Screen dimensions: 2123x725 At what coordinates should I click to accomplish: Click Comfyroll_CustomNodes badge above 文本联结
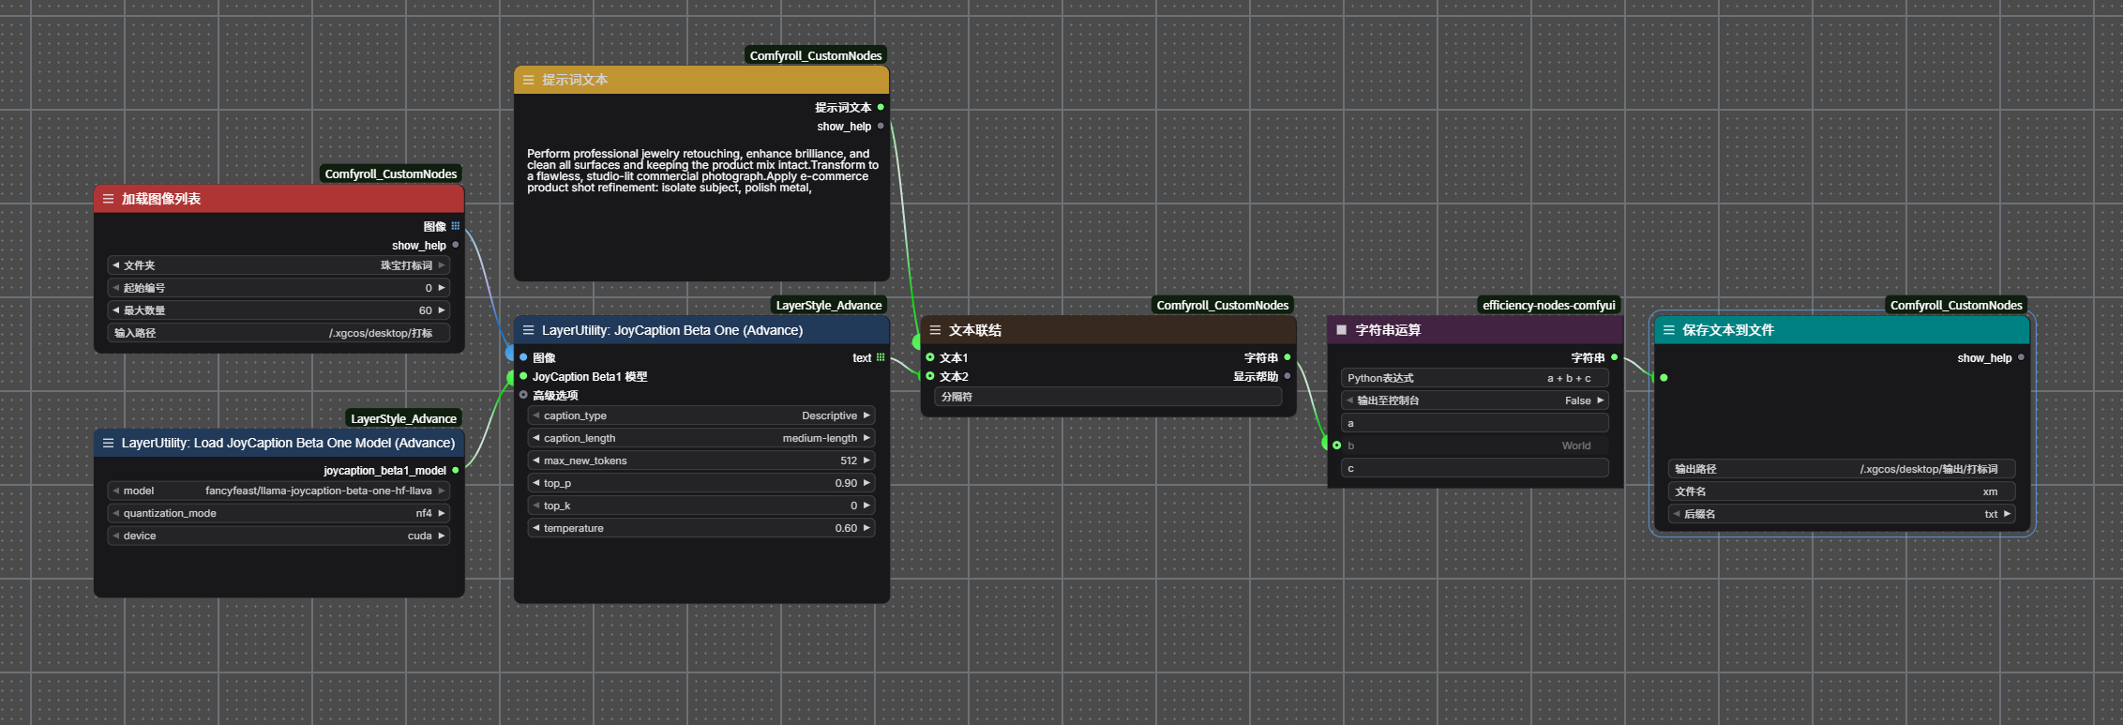pos(1223,305)
